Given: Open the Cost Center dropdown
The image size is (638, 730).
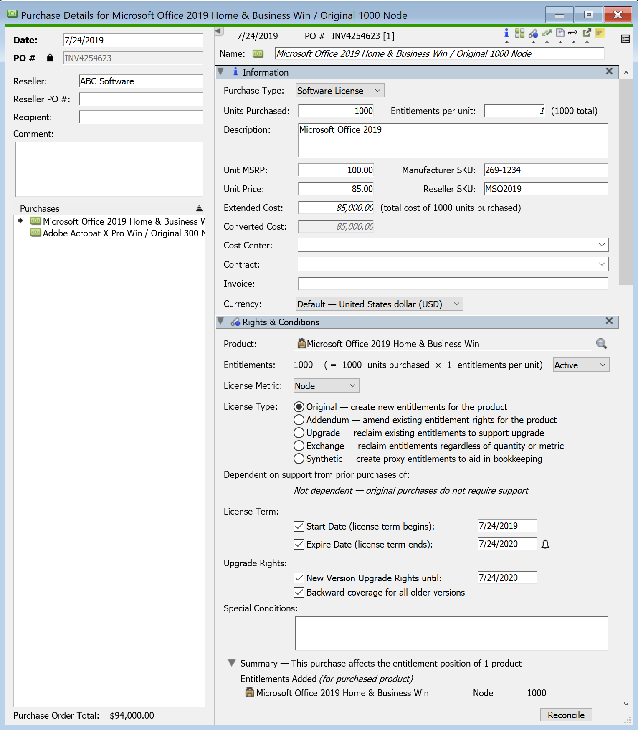Looking at the screenshot, I should point(453,245).
